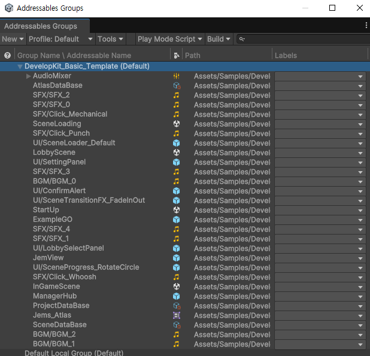
Task: Click the audio icon for BGM/BGM_0
Action: [176, 181]
